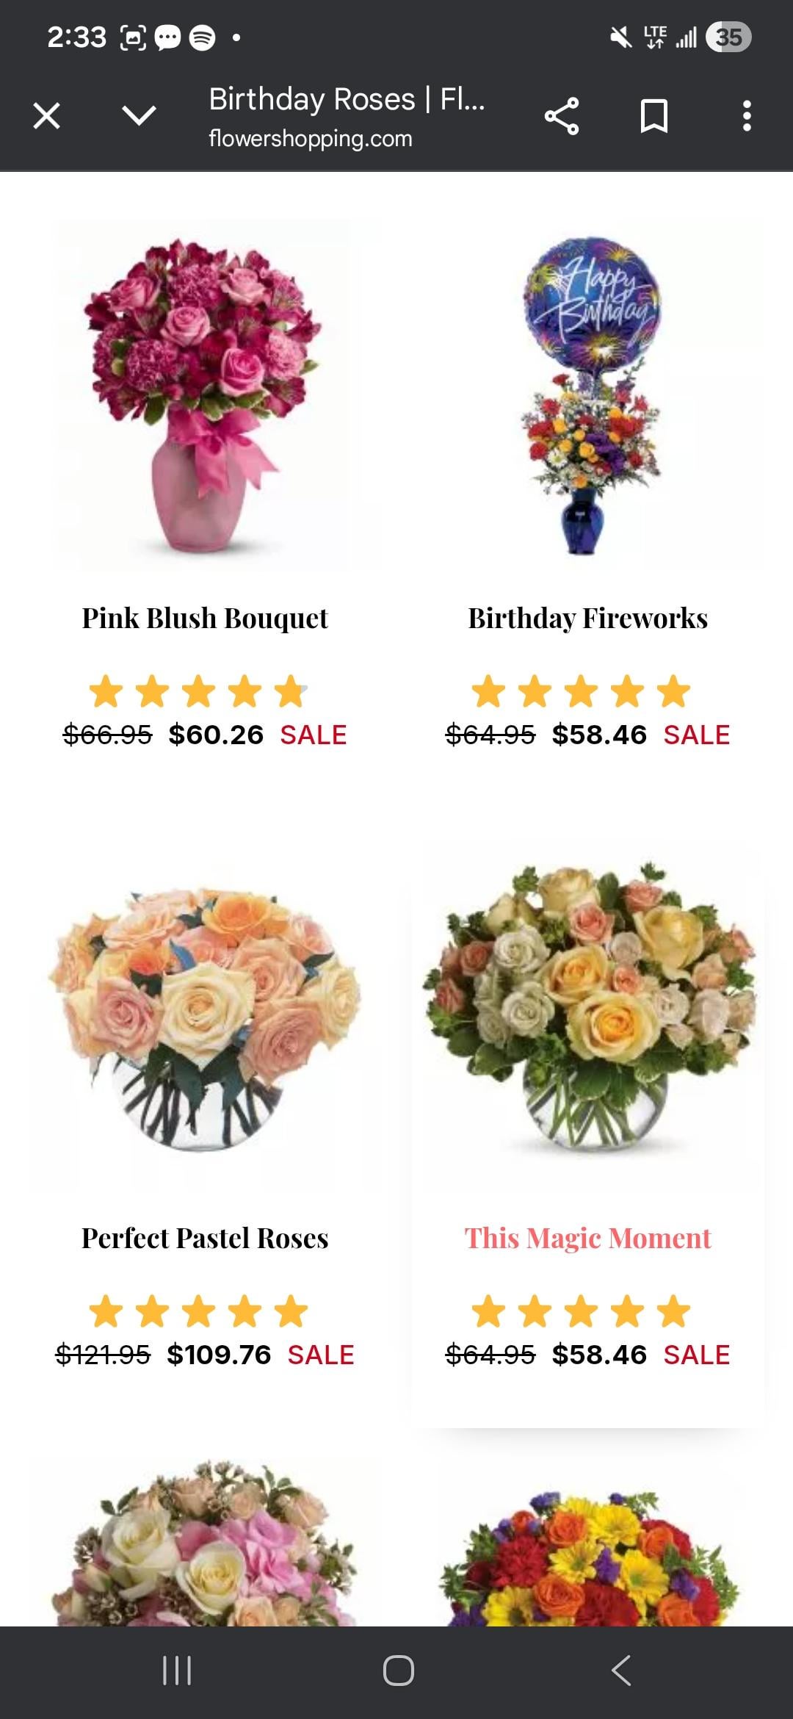Image resolution: width=793 pixels, height=1719 pixels.
Task: Click the star rating under Birthday Fireworks
Action: coord(581,691)
